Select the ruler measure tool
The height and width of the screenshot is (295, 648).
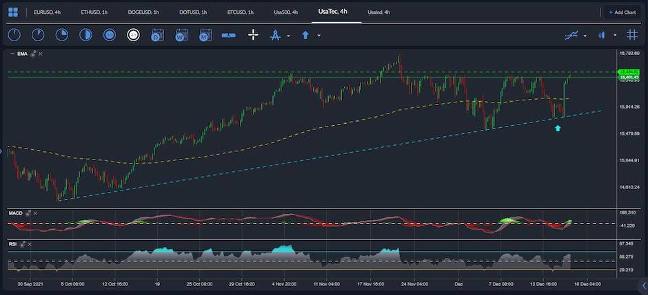pyautogui.click(x=229, y=36)
